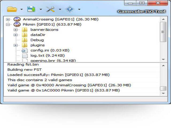This screenshot has width=171, height=128.
Task: Collapse the Pikmin [GPIE01] tree node
Action: click(x=8, y=25)
